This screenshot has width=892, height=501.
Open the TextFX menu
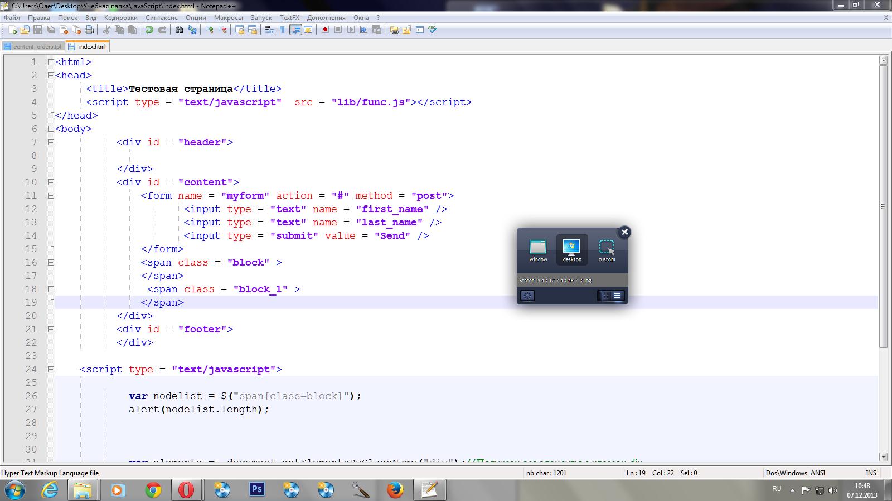click(289, 17)
